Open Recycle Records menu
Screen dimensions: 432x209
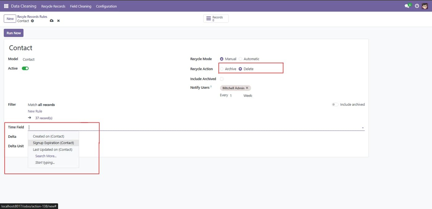[53, 6]
